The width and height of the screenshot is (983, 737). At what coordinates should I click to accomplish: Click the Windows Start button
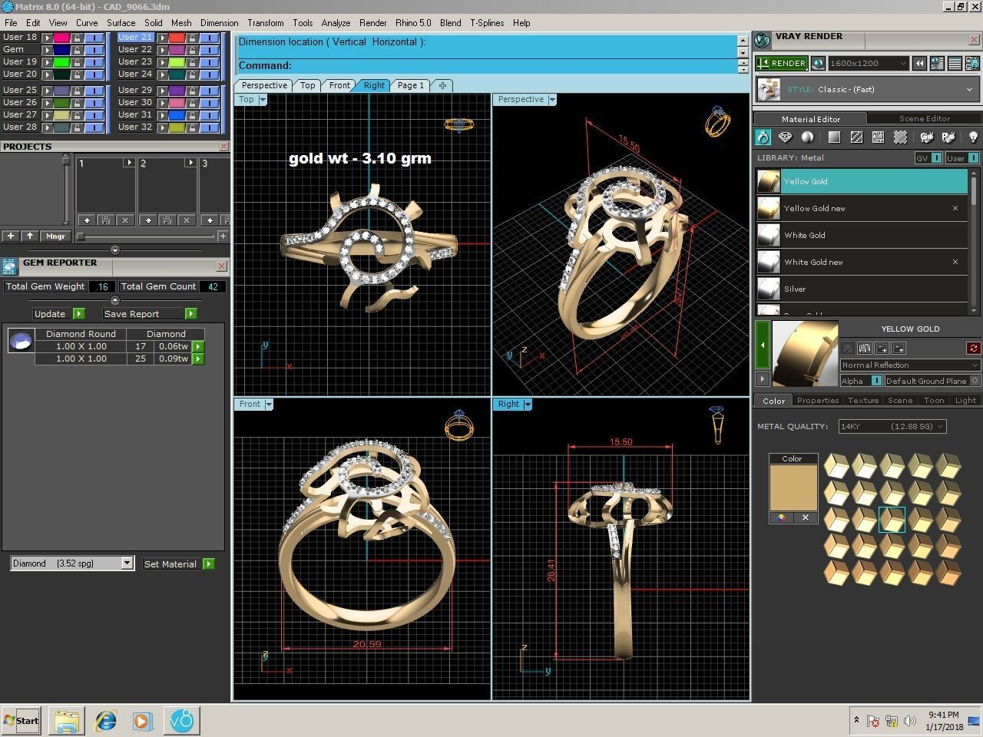tap(22, 720)
